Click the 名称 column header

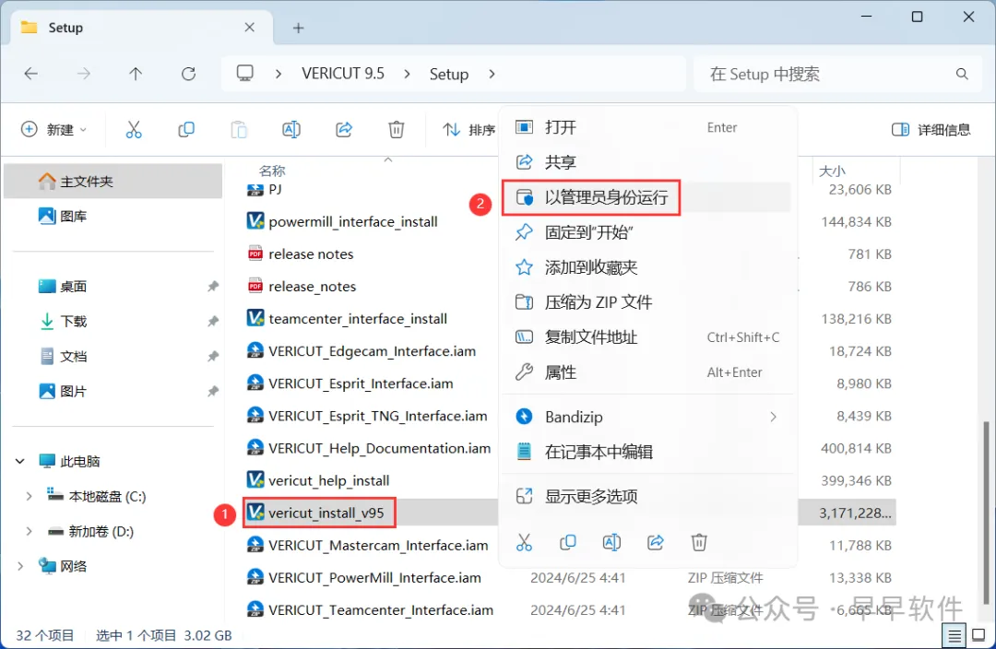click(x=272, y=171)
